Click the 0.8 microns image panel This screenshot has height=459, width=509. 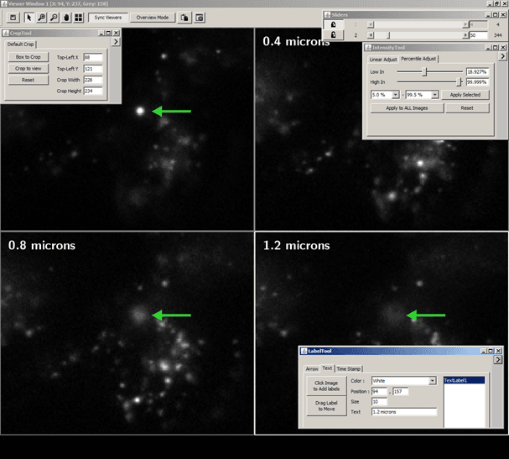point(127,333)
